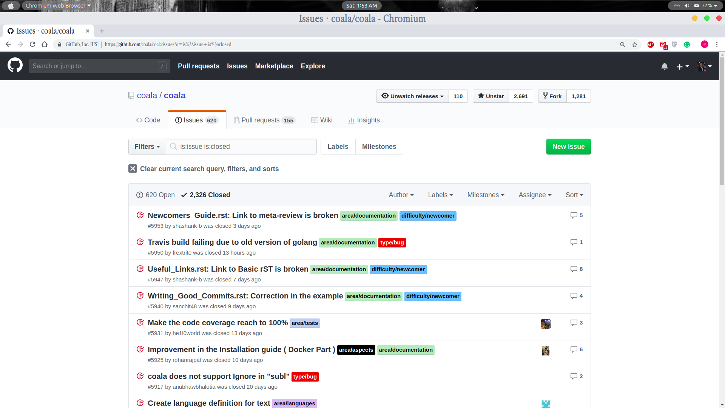Clear search via the X icon
This screenshot has height=408, width=725.
pyautogui.click(x=133, y=168)
